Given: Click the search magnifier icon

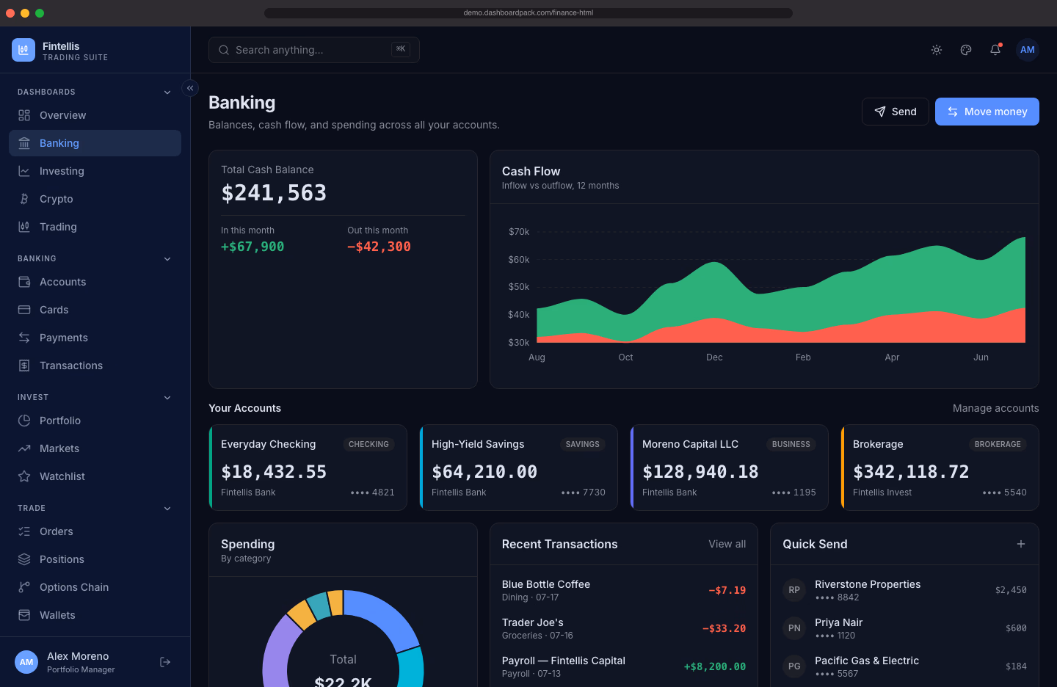Looking at the screenshot, I should point(224,50).
